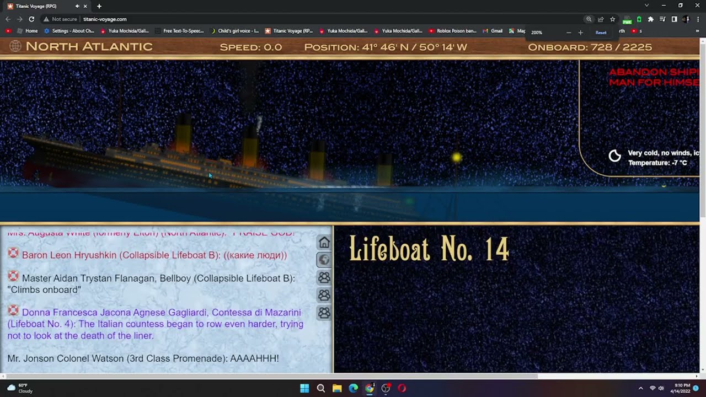Click the Lifeboat No. 14 heading
Screen dimensions: 706x397
click(429, 249)
